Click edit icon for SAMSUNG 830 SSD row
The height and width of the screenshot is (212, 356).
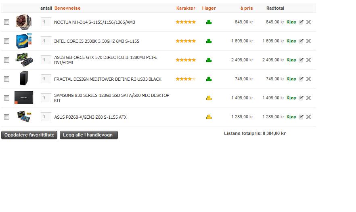click(301, 98)
